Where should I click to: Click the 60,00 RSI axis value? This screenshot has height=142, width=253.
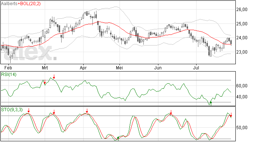[242, 86]
